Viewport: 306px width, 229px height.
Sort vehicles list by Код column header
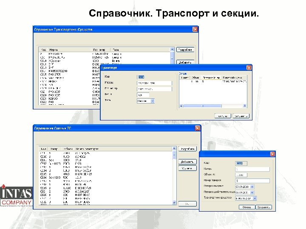coord(43,50)
